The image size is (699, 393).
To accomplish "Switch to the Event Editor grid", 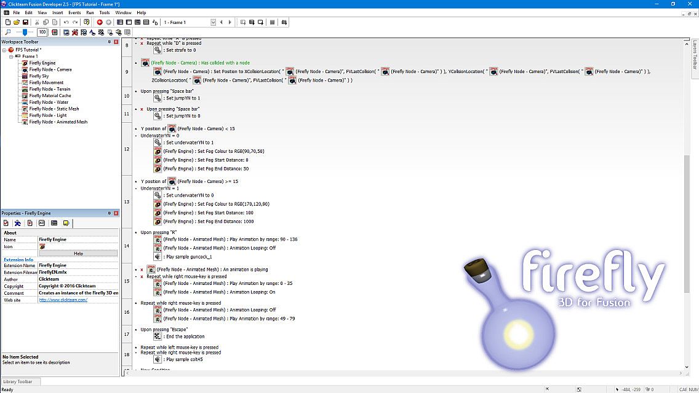I will pyautogui.click(x=137, y=22).
